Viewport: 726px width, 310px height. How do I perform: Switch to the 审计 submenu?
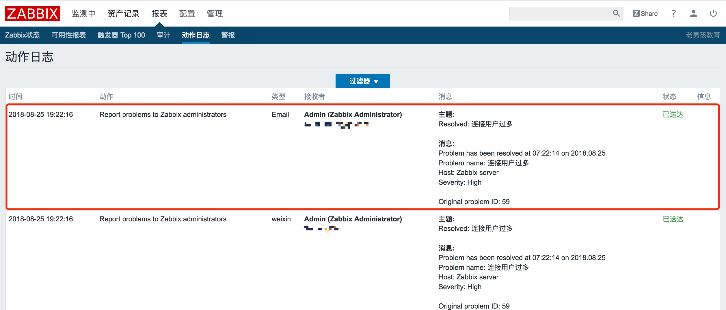tap(163, 35)
